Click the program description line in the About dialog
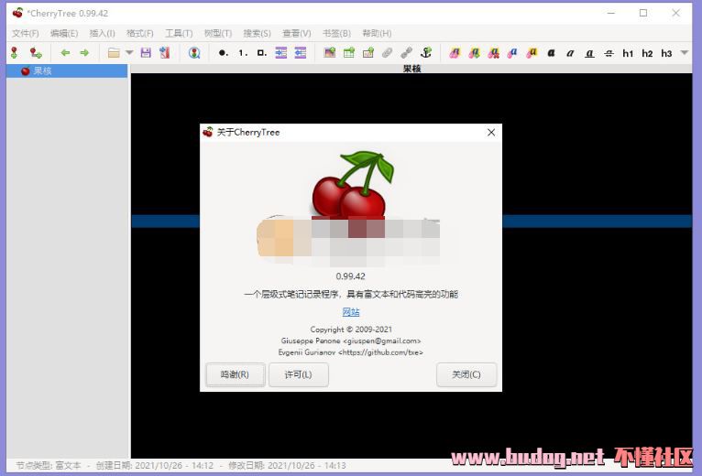The image size is (702, 476). [351, 294]
